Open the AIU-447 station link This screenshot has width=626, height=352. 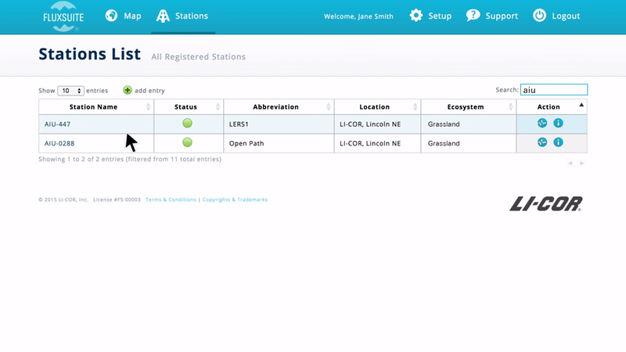coord(57,124)
